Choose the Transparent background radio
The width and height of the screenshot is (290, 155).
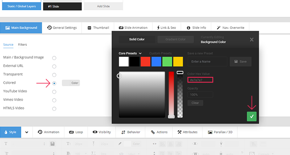(x=54, y=75)
